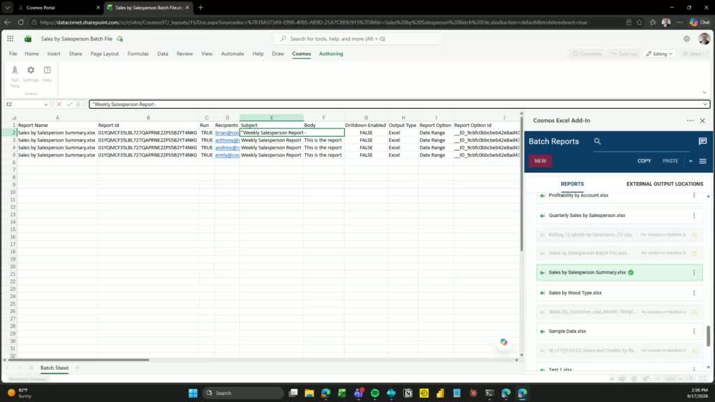Open options for Sample Data.xlsx
715x402 pixels.
(694, 332)
